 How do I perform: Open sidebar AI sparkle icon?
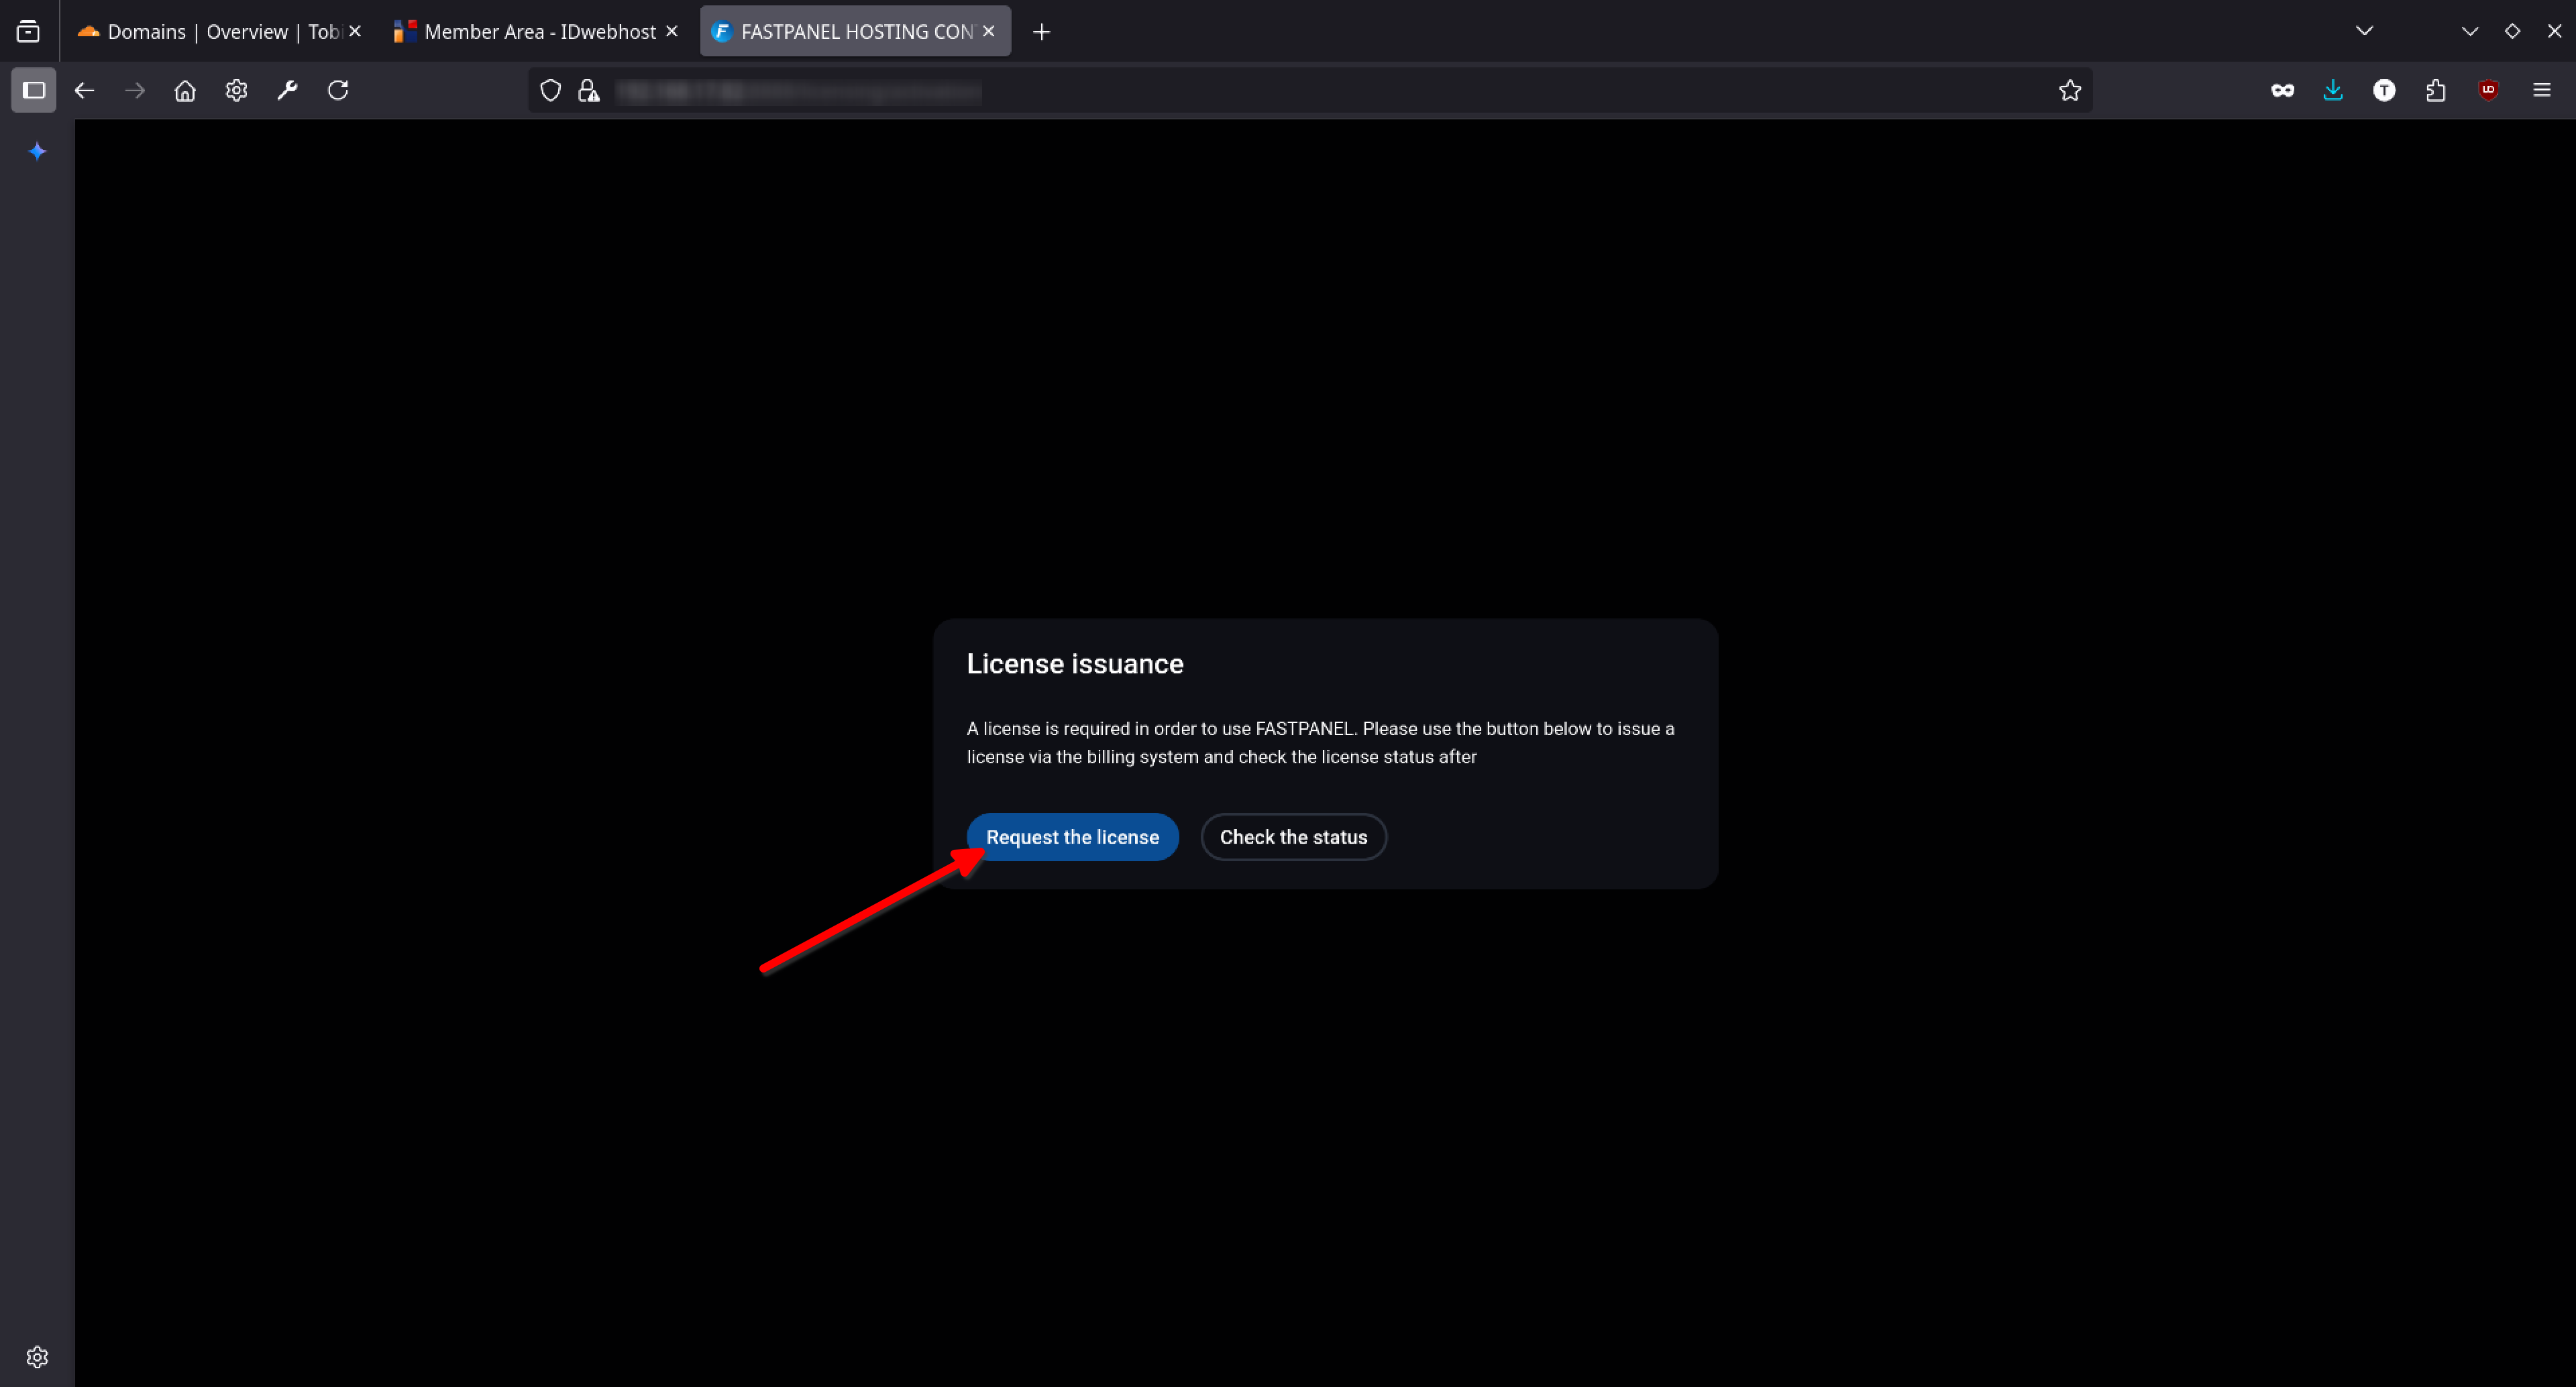coord(37,151)
